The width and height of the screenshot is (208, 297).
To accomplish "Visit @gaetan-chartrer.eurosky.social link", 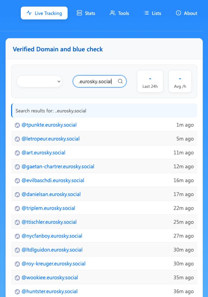I will [58, 167].
